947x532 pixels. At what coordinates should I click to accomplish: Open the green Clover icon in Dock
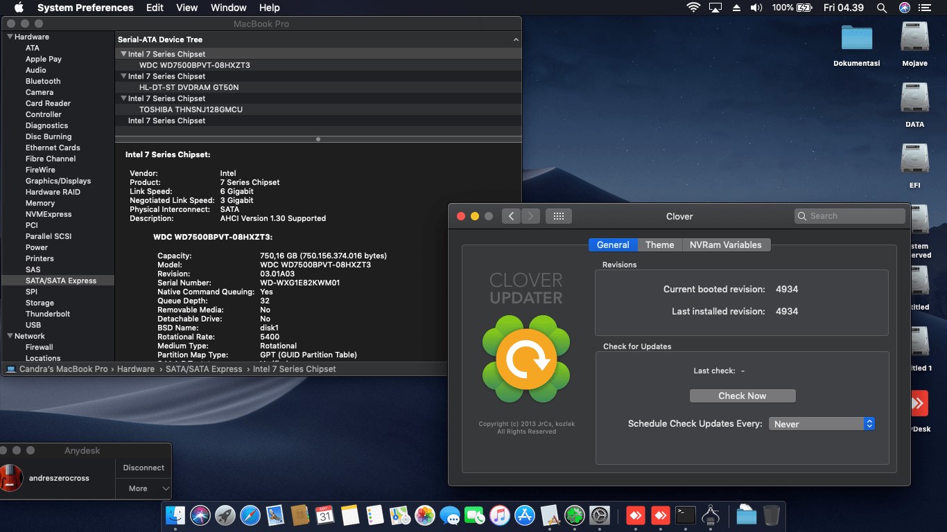pyautogui.click(x=575, y=515)
